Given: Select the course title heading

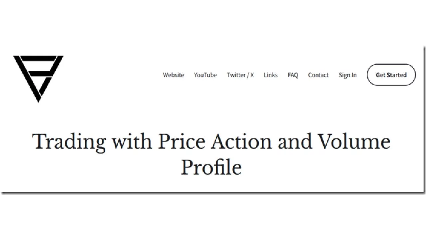Looking at the screenshot, I should coord(211,153).
